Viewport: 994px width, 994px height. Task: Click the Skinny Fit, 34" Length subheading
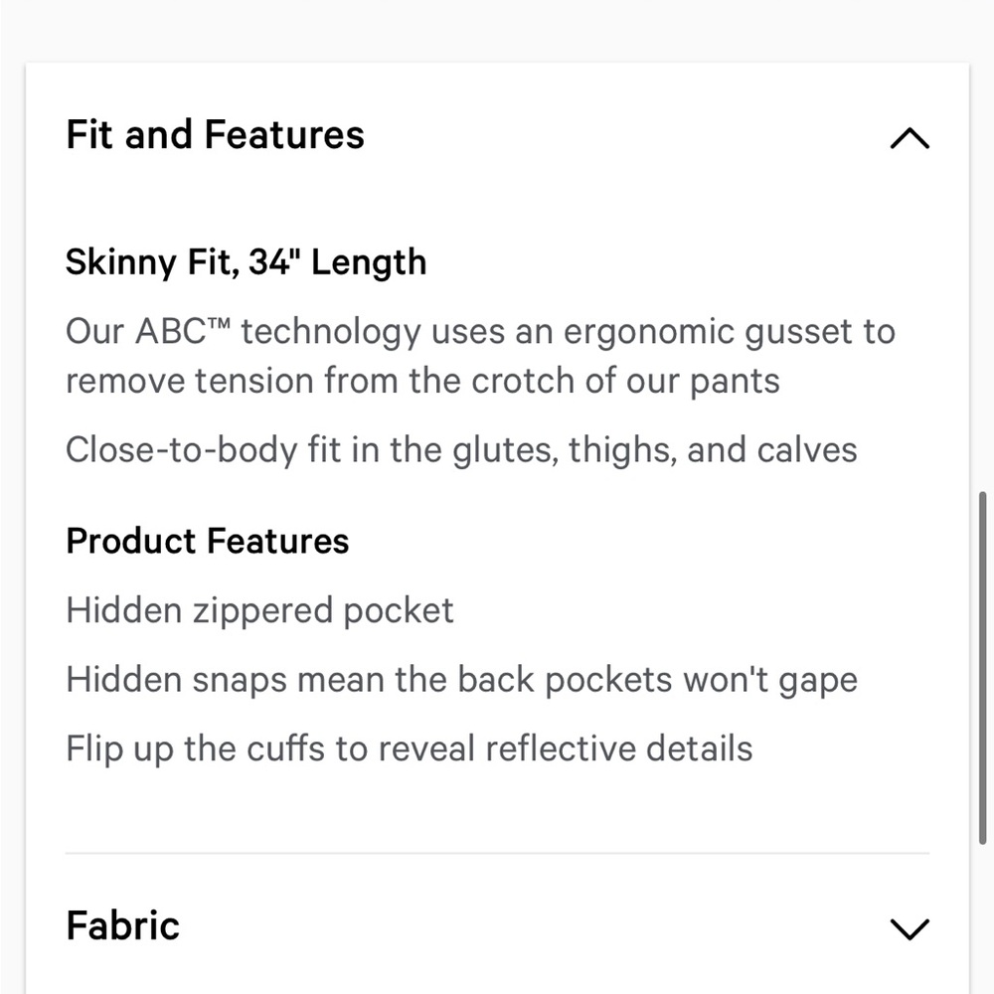coord(246,262)
